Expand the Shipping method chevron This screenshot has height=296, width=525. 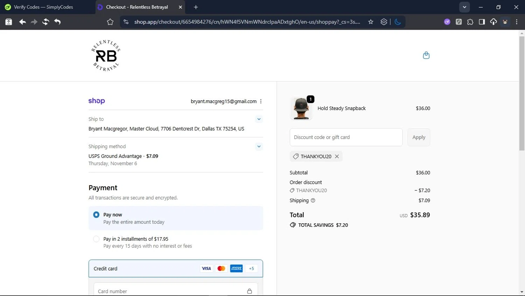(259, 146)
